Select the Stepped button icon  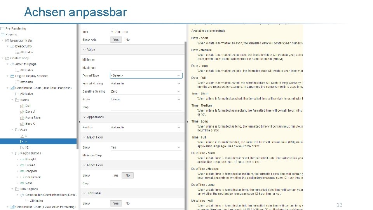22,171
